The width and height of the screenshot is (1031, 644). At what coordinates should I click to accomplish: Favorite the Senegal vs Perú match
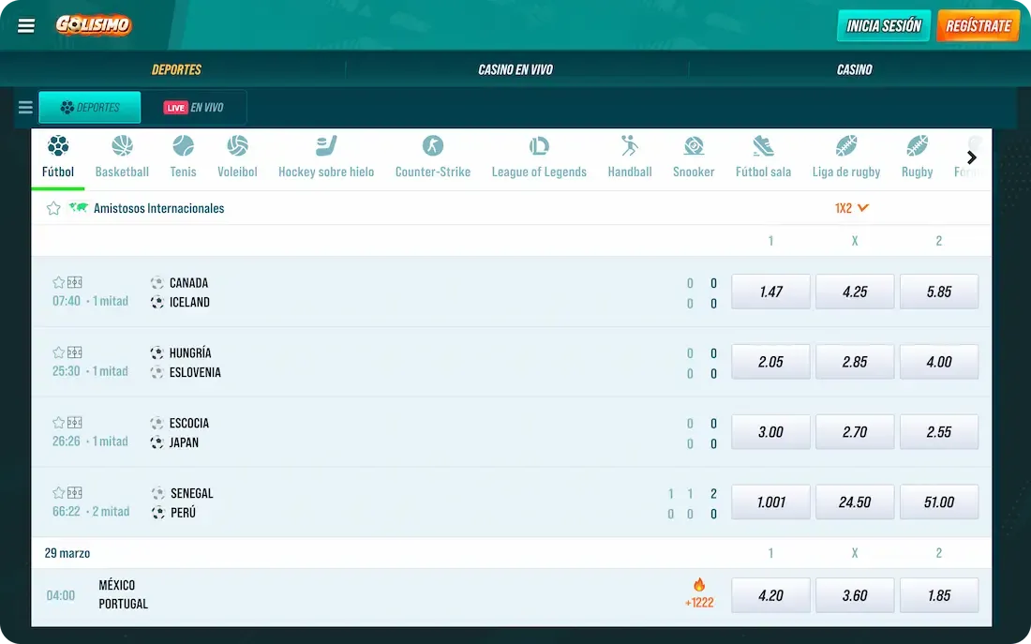click(58, 493)
